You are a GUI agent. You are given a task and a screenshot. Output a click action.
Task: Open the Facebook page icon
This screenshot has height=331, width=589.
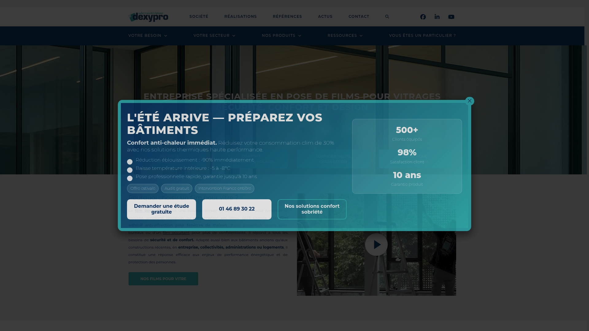(x=423, y=17)
